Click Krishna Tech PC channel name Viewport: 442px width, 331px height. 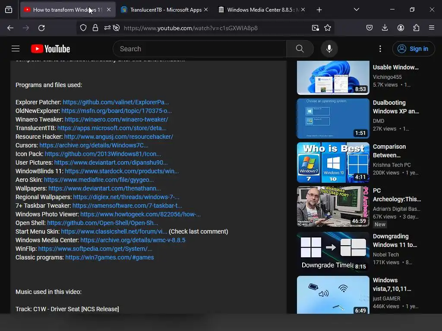point(391,165)
